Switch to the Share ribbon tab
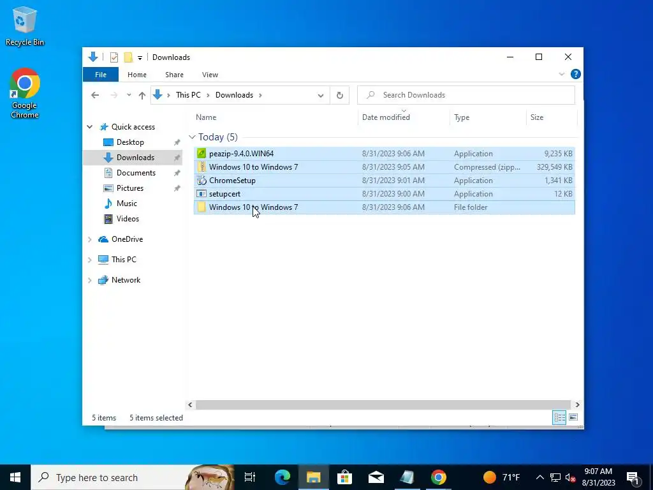The height and width of the screenshot is (490, 653). coord(174,75)
